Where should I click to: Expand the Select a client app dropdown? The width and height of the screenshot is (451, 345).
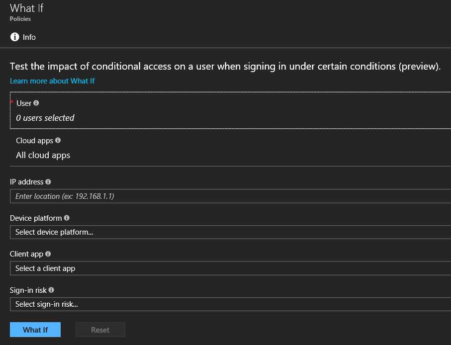pos(230,268)
